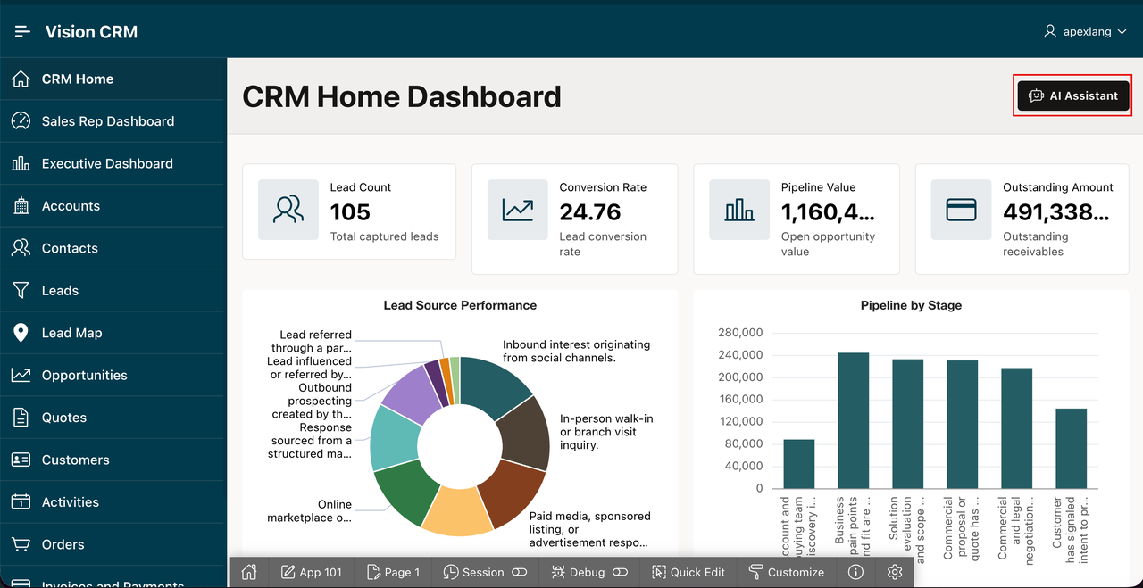The height and width of the screenshot is (588, 1143).
Task: Collapse the sidebar using the hamburger menu icon
Action: (x=22, y=32)
